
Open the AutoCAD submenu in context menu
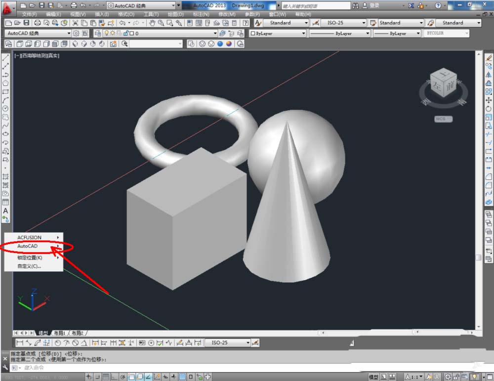pos(35,246)
